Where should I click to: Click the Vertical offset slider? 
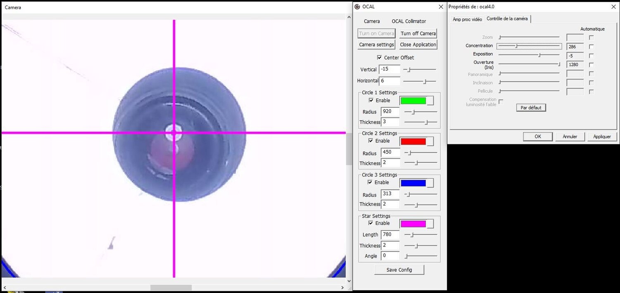pos(420,69)
